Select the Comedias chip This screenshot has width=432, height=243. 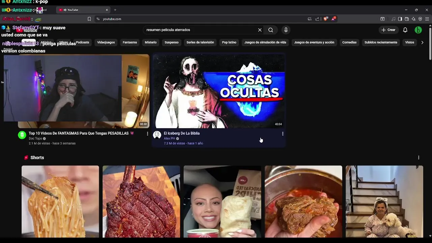click(x=349, y=43)
